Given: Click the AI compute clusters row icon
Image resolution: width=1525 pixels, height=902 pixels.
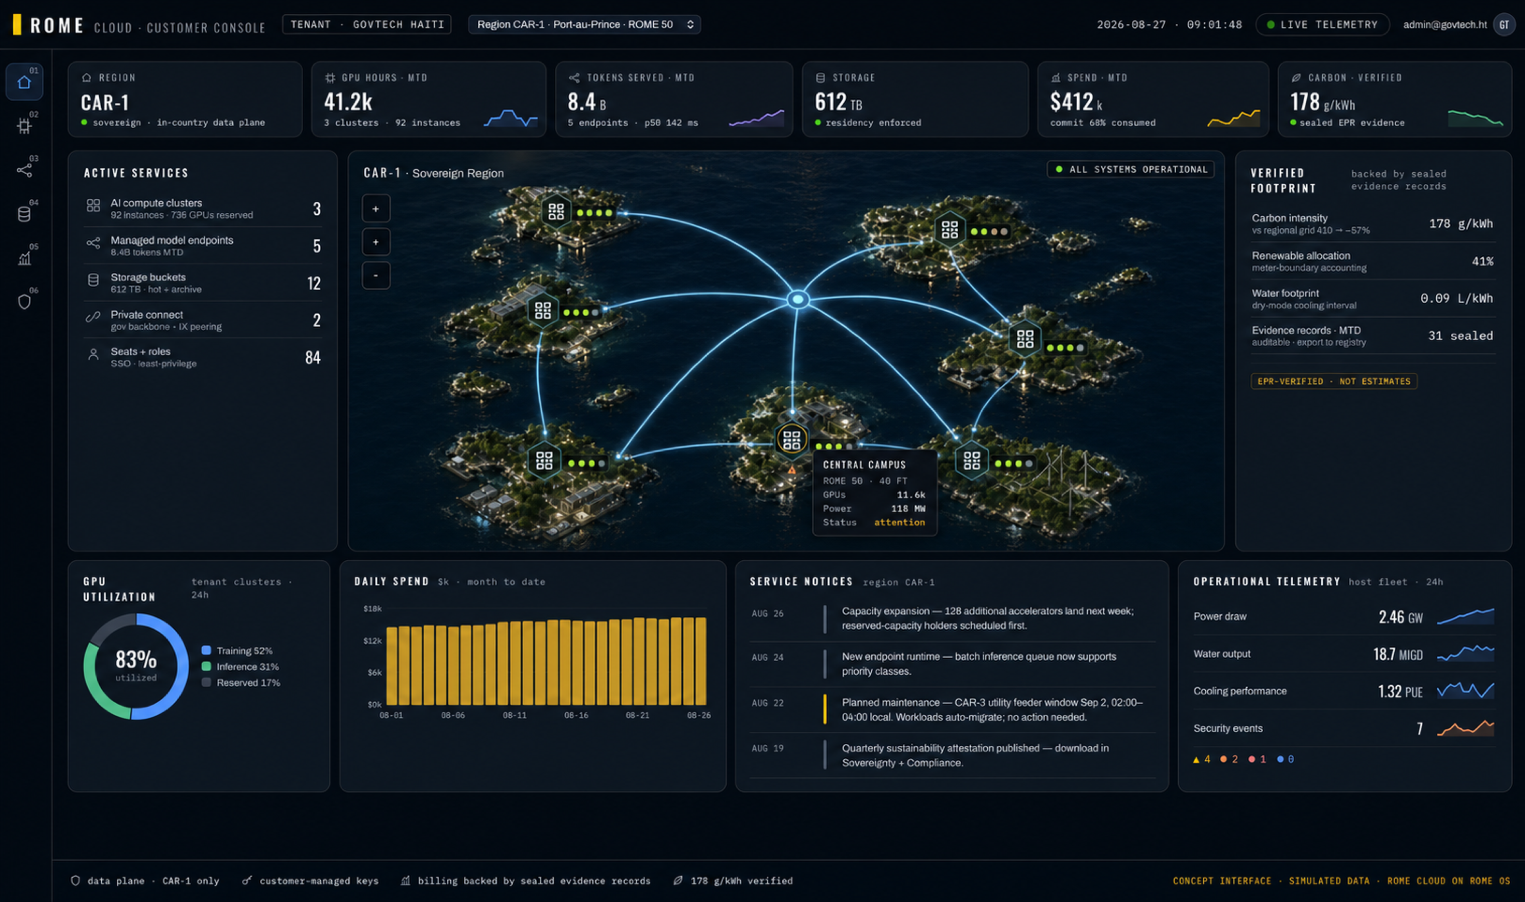Looking at the screenshot, I should pyautogui.click(x=93, y=206).
